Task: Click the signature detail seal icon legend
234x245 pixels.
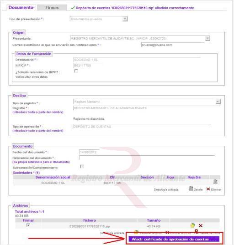Action: click(197, 231)
